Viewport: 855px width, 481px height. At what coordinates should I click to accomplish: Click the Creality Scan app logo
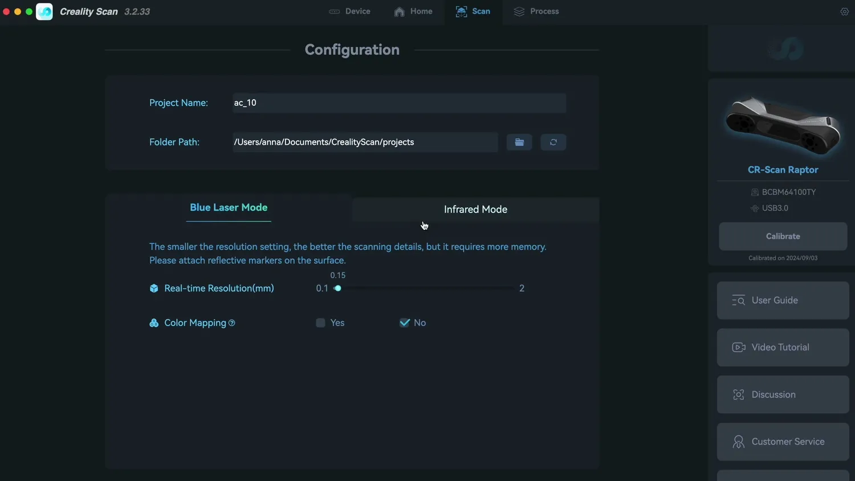point(44,11)
